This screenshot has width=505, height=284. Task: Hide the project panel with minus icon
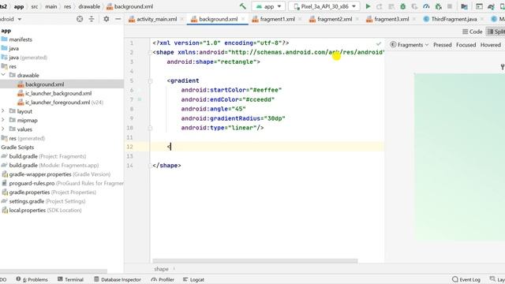pyautogui.click(x=118, y=19)
